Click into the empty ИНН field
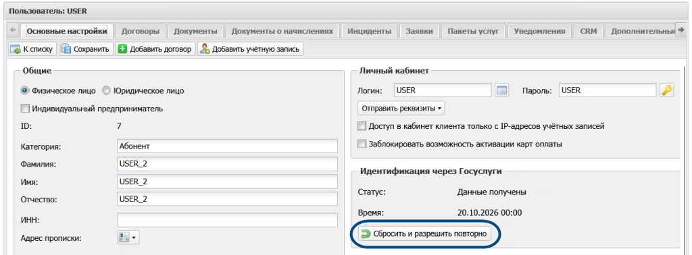 coord(227,220)
